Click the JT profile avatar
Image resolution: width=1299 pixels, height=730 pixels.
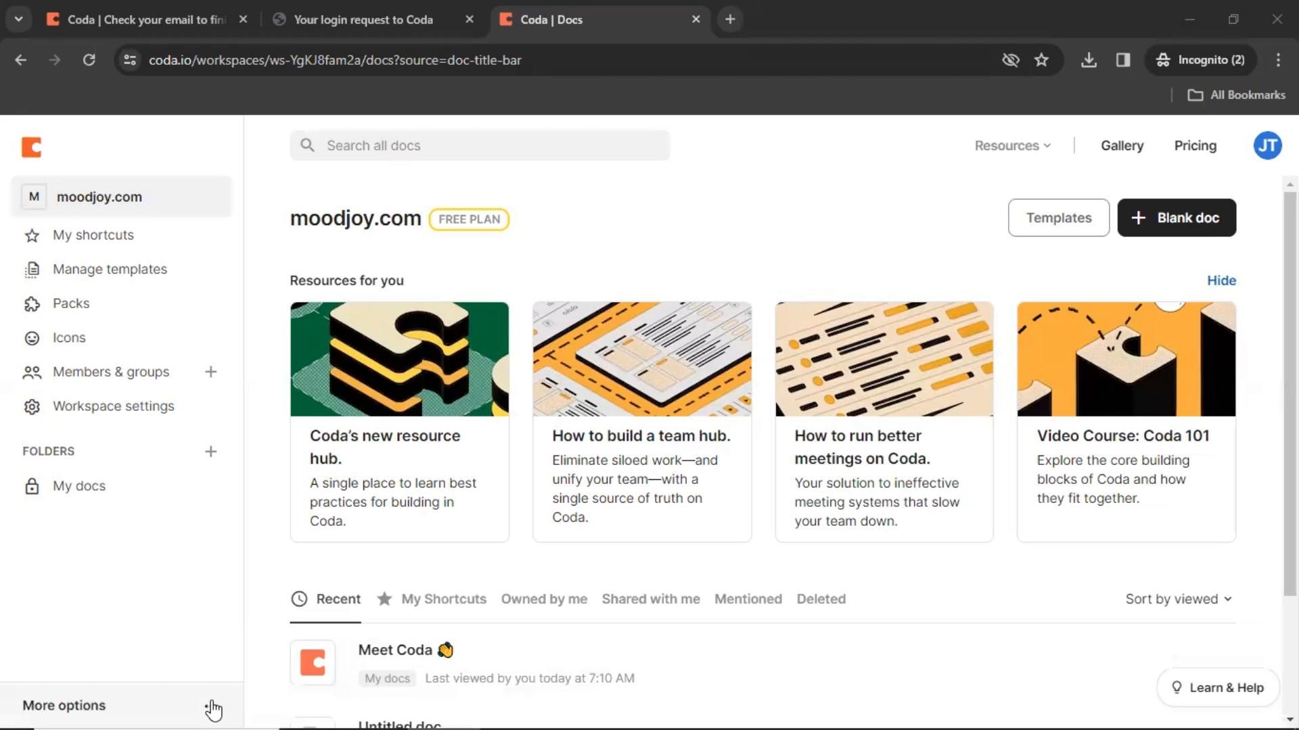pyautogui.click(x=1267, y=146)
